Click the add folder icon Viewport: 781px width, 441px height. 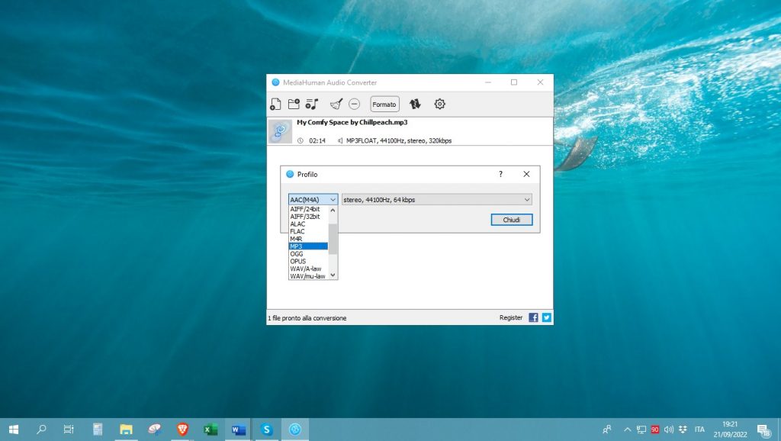coord(294,105)
